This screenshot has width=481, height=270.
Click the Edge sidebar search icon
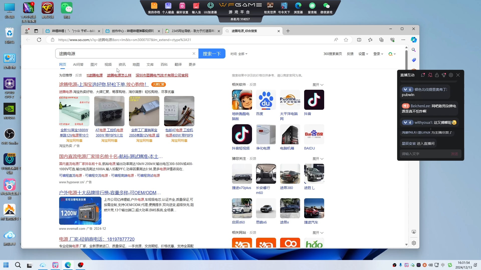coord(414,50)
